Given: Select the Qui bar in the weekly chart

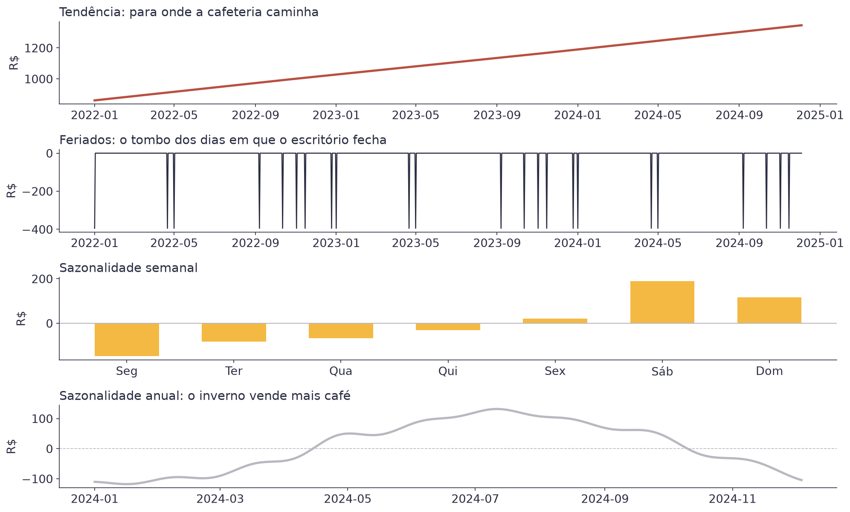Looking at the screenshot, I should [x=448, y=327].
